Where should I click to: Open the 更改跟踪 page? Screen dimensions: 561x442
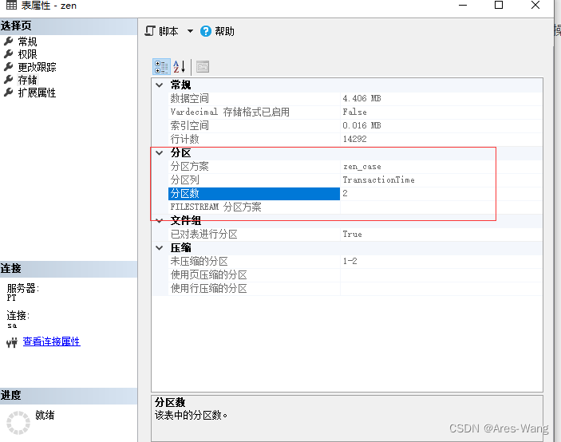[38, 67]
